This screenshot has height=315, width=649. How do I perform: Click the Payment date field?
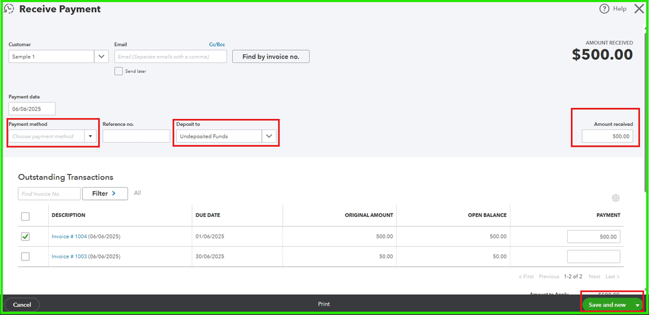coord(32,108)
